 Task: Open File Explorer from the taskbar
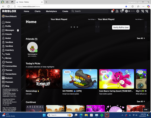[x=86, y=115]
